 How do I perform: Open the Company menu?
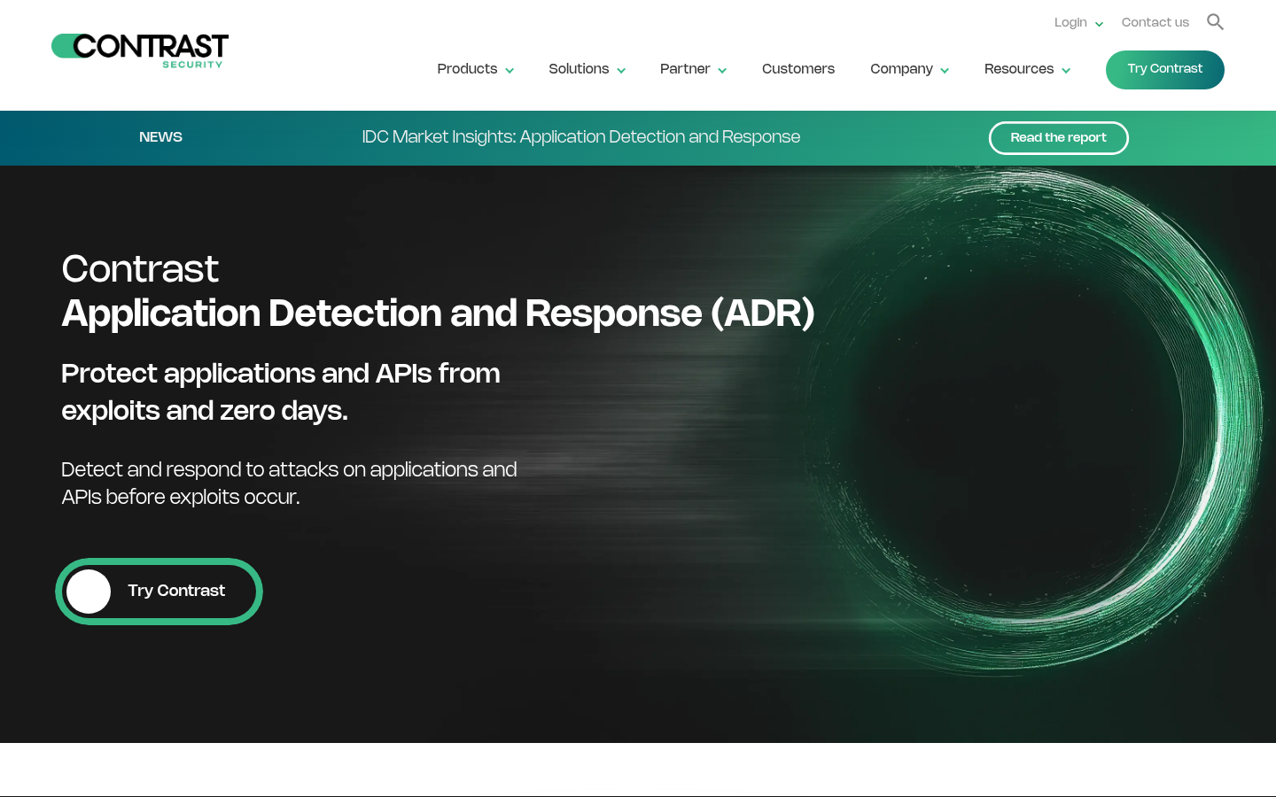[901, 69]
